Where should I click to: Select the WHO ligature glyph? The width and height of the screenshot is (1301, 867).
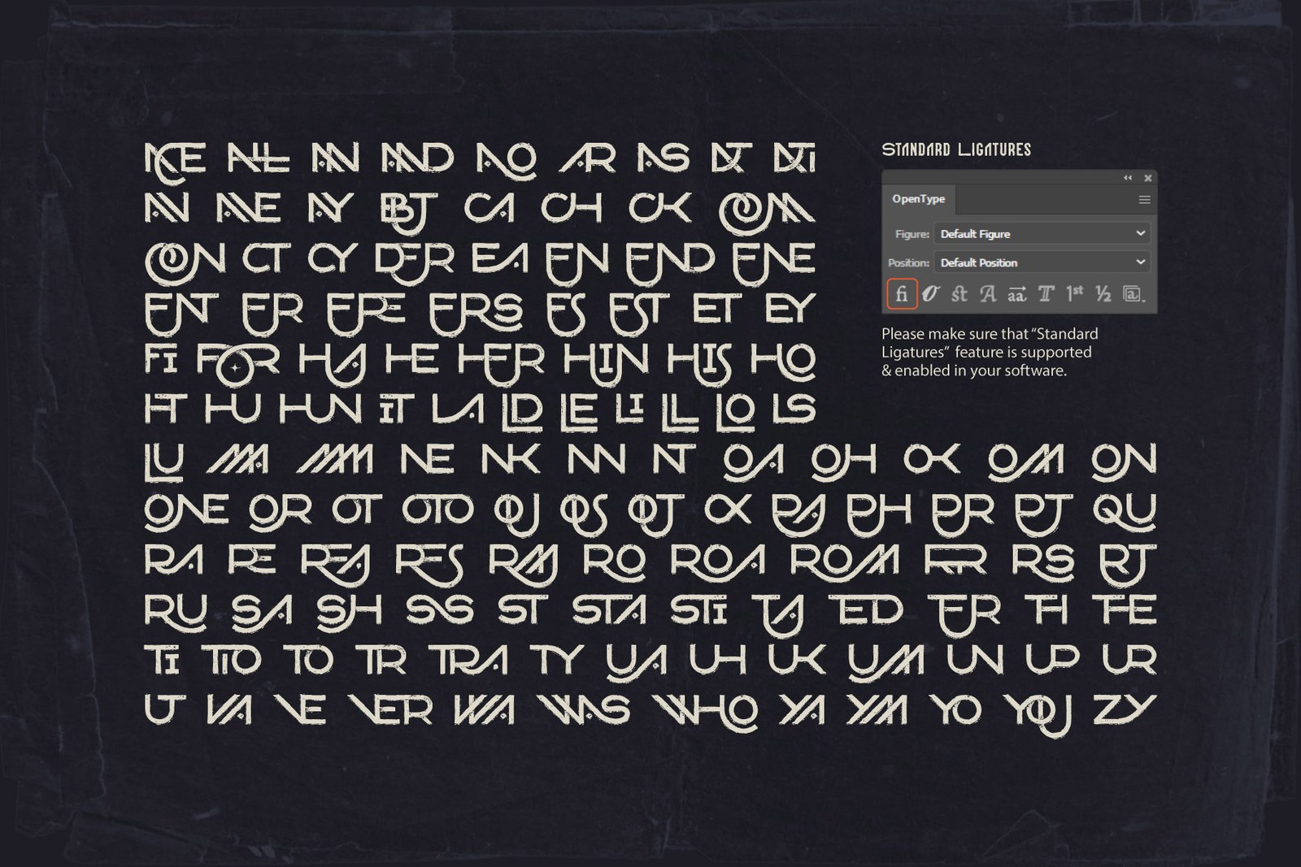tap(707, 710)
